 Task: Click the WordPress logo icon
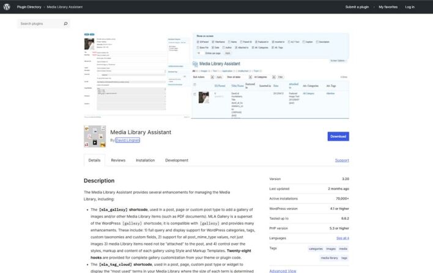coord(7,7)
